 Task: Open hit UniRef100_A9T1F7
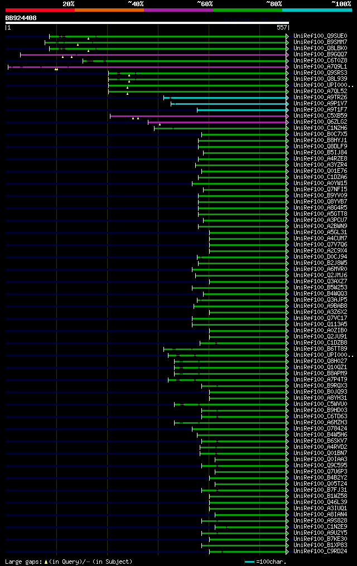320,110
